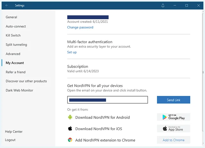205x148 pixels.
Task: Close the Settings window
Action: pyautogui.click(x=199, y=5)
